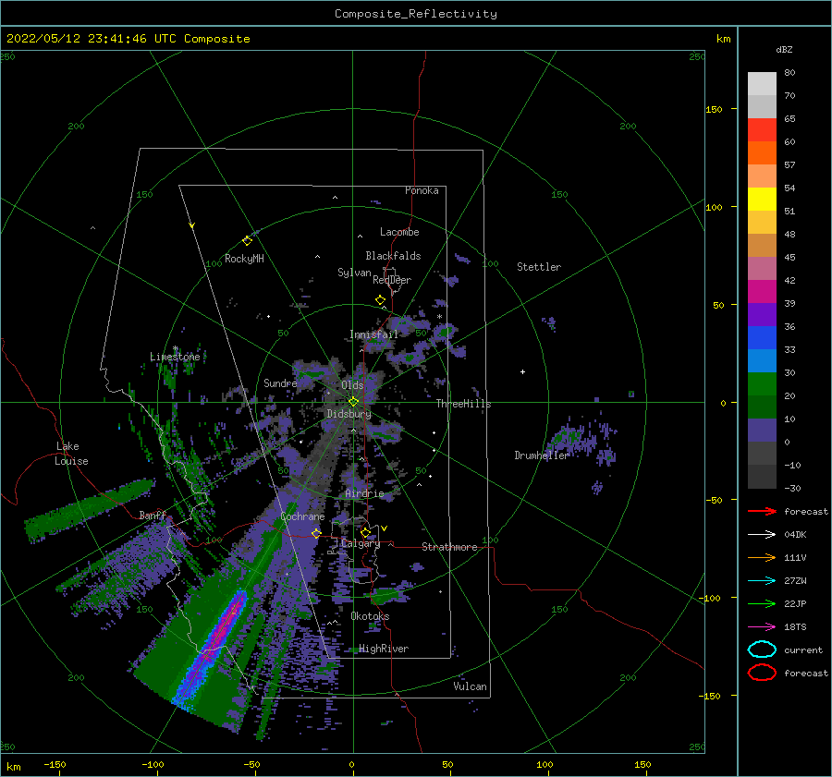
Task: Click the yellow diamond marker below RedDeer
Action: pos(380,300)
